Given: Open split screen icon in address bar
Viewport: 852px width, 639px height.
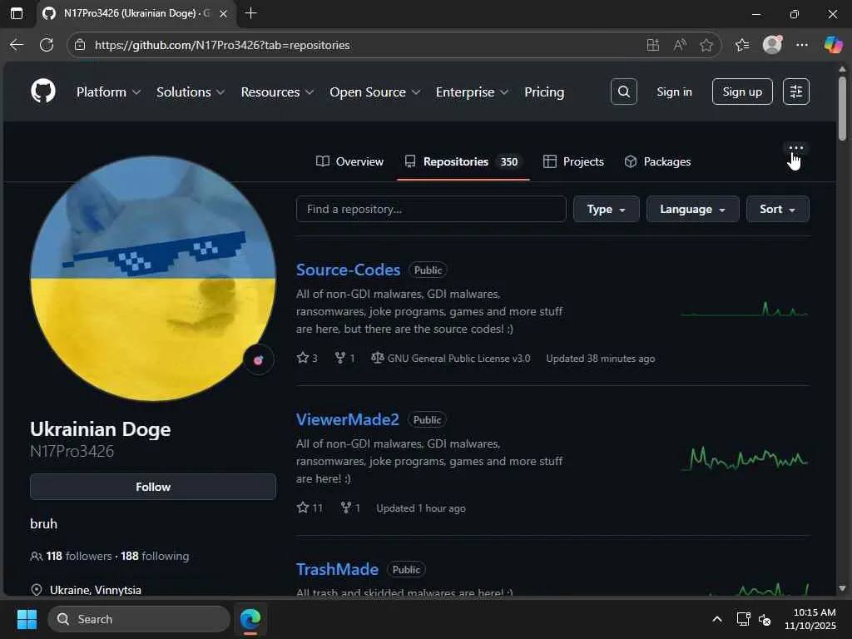Looking at the screenshot, I should pyautogui.click(x=652, y=45).
